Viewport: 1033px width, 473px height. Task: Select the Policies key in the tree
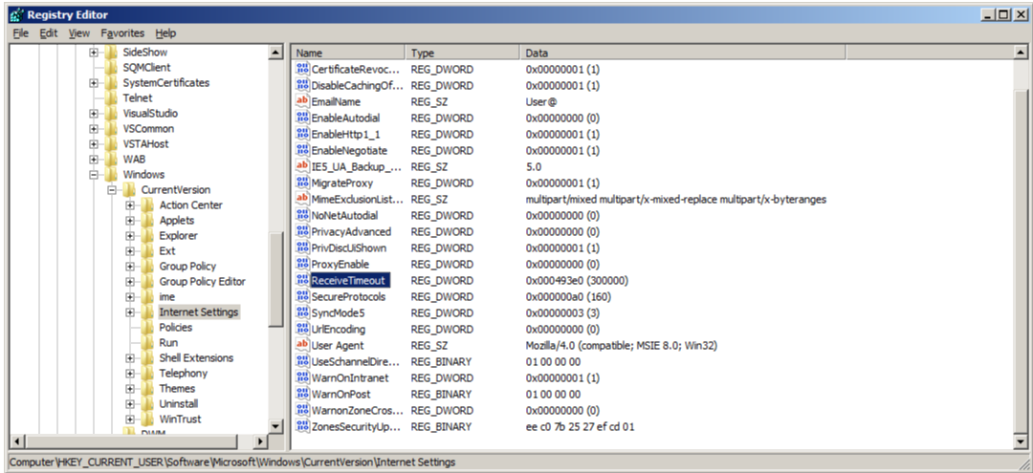175,328
